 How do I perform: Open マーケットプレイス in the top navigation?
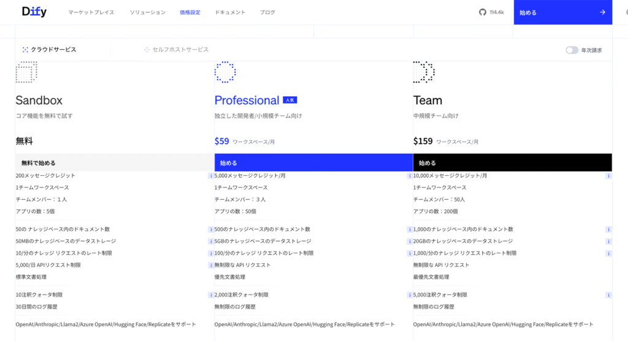click(x=91, y=12)
